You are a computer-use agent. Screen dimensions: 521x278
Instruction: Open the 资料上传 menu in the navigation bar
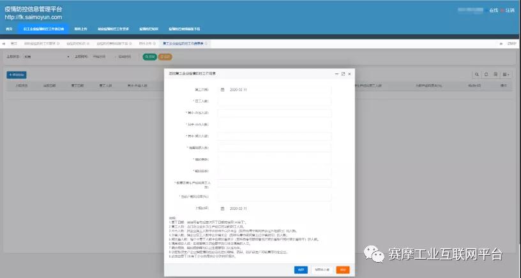click(x=80, y=29)
